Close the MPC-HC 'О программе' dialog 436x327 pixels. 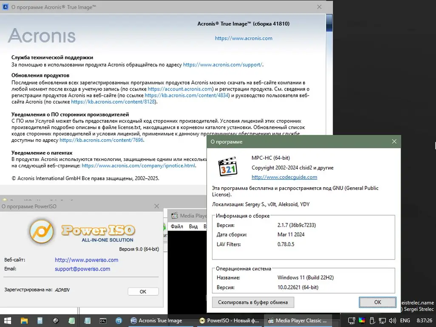pos(394,141)
